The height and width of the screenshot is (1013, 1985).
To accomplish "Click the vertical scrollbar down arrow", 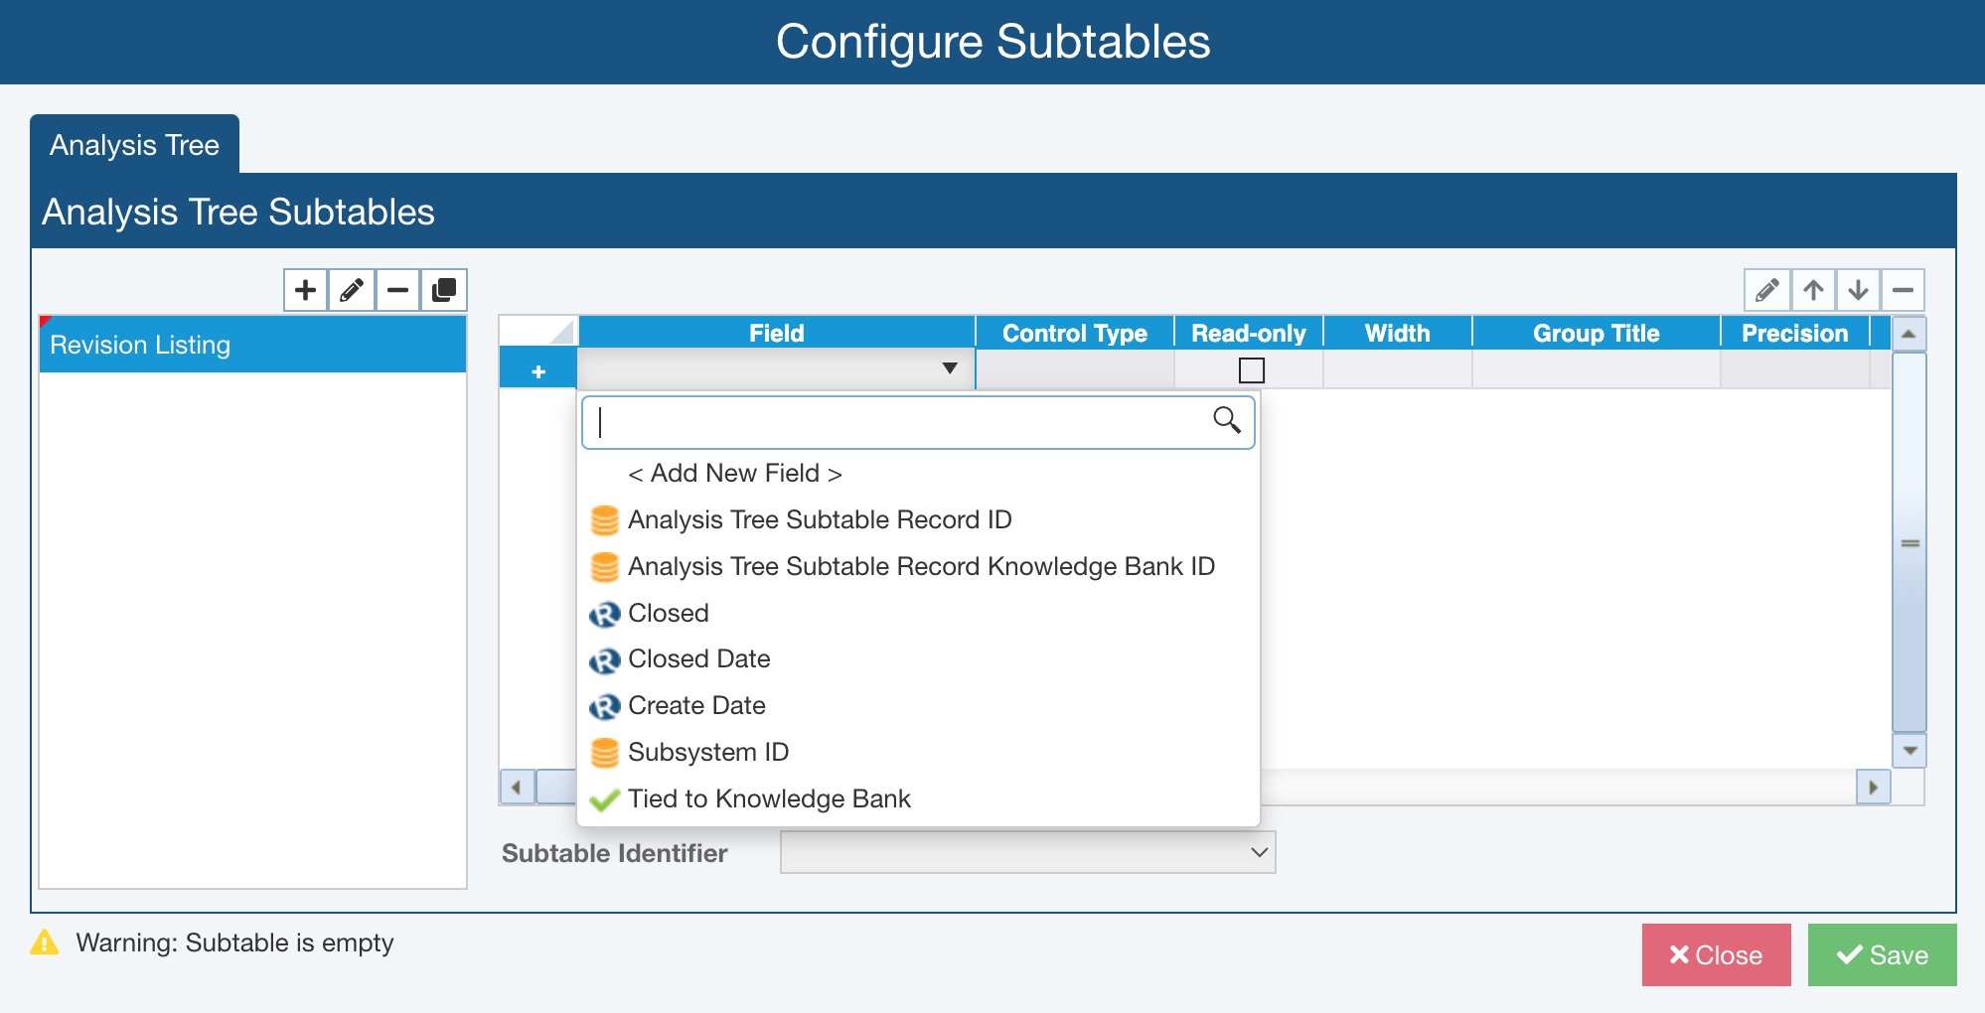I will point(1909,751).
